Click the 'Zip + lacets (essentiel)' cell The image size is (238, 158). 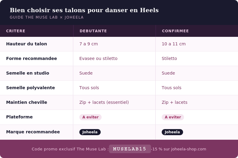(x=104, y=102)
